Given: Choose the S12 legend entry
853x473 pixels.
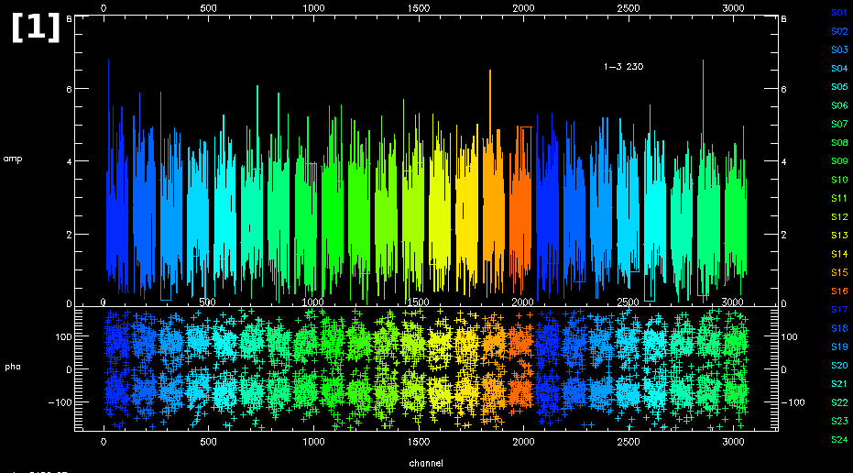Looking at the screenshot, I should pos(838,217).
